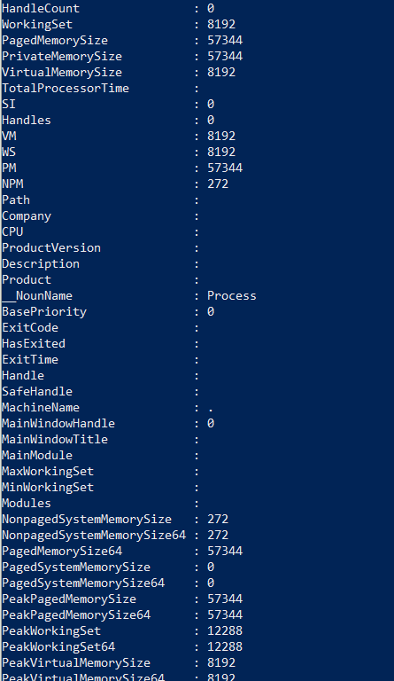Screen dimensions: 394x681
Task: Click the HasExited property label
Action: 34,343
